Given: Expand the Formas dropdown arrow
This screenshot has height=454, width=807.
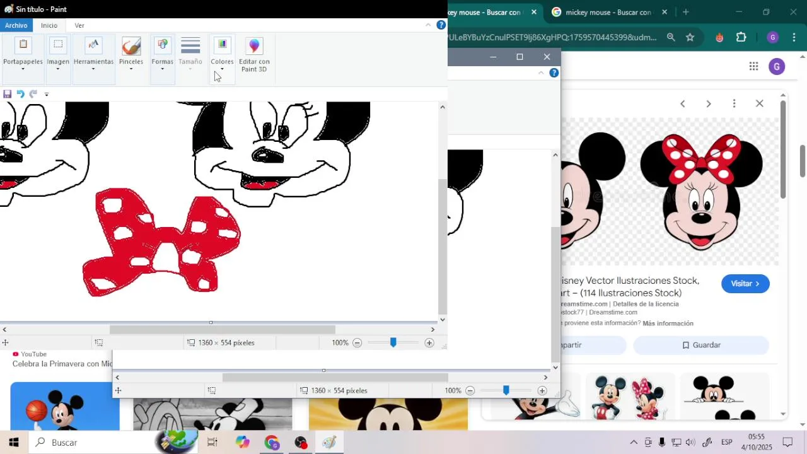Looking at the screenshot, I should tap(162, 69).
